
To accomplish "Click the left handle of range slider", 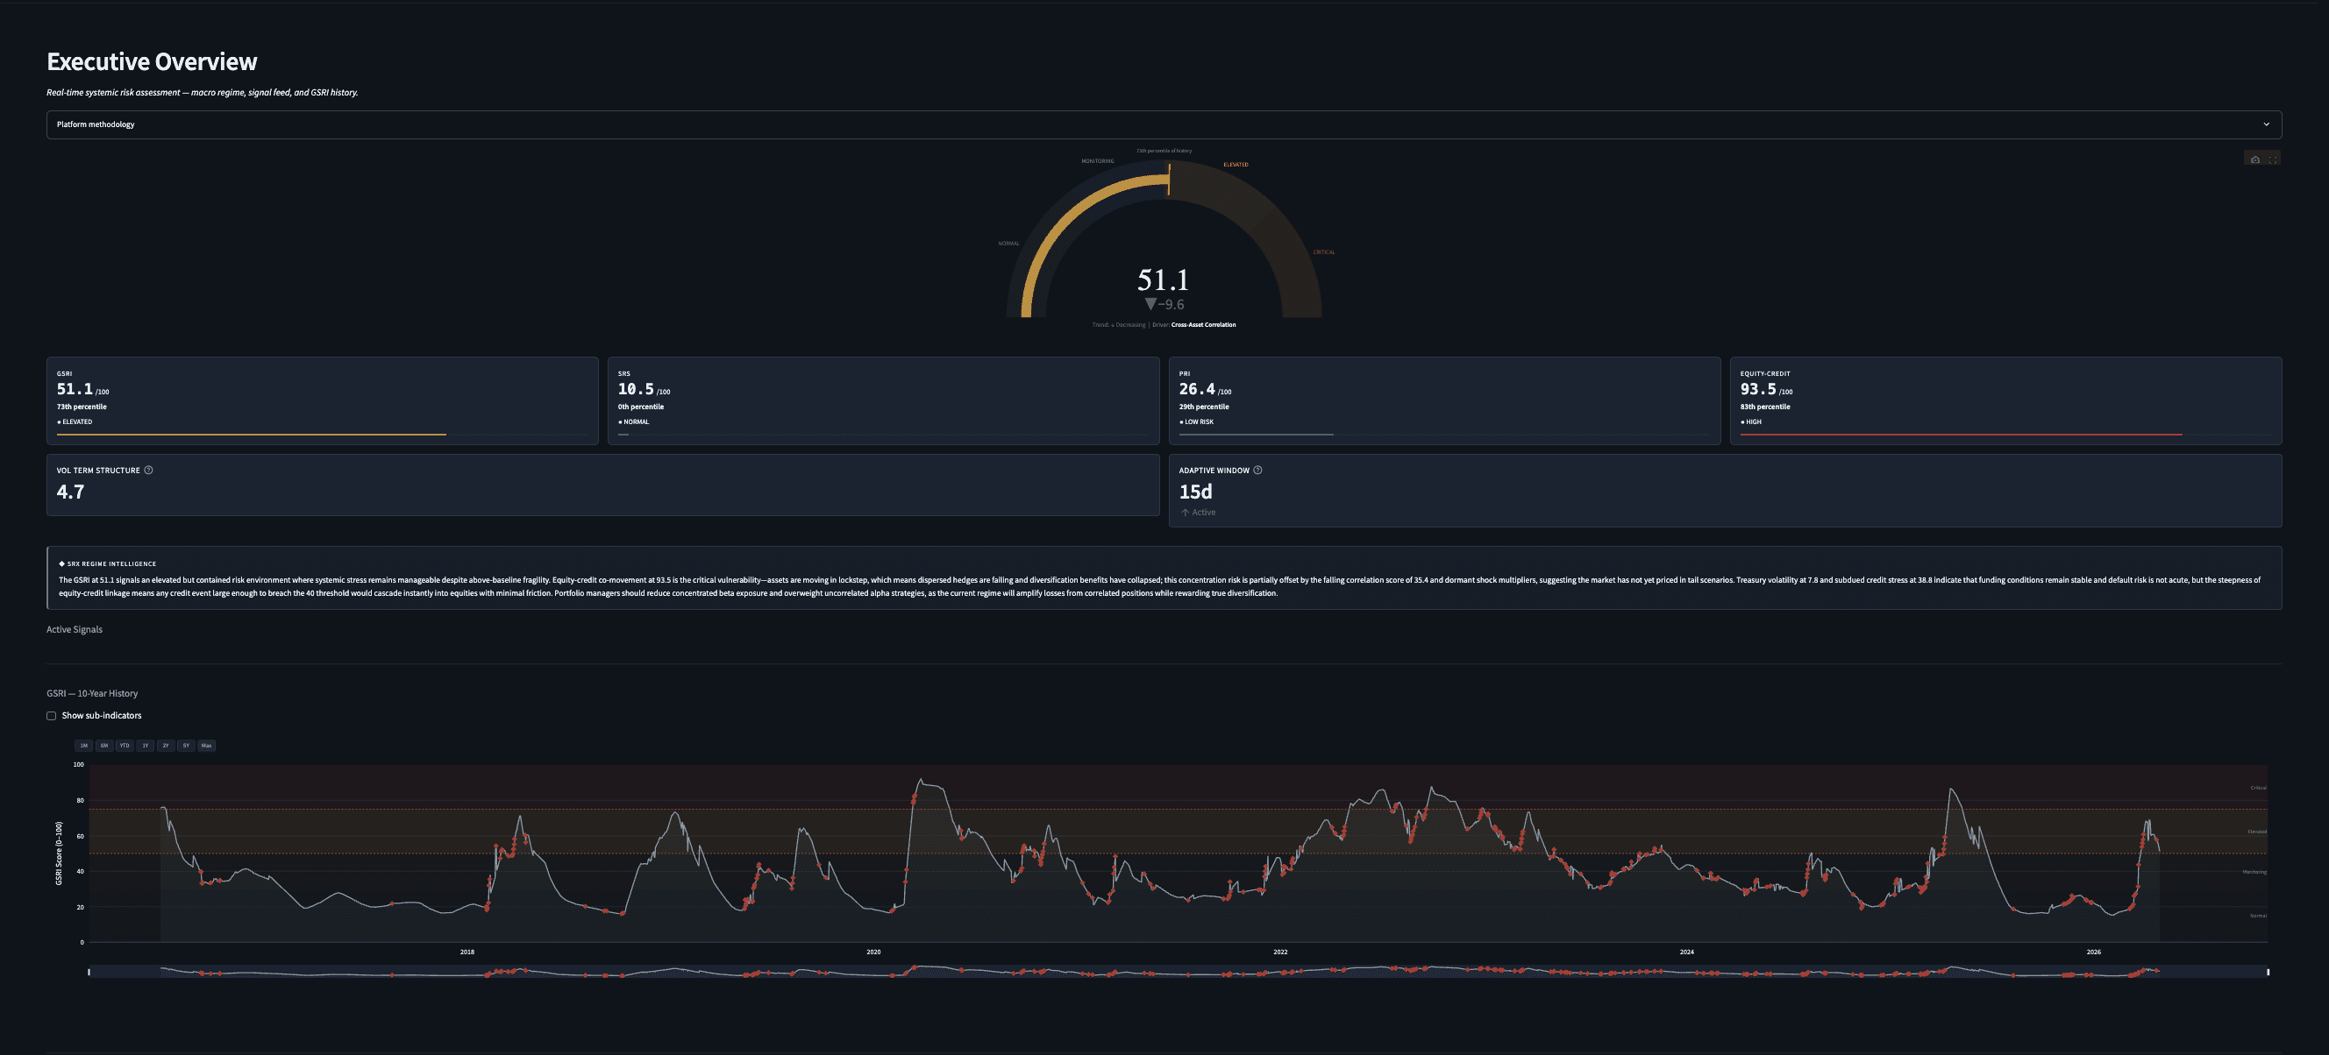I will pyautogui.click(x=89, y=972).
